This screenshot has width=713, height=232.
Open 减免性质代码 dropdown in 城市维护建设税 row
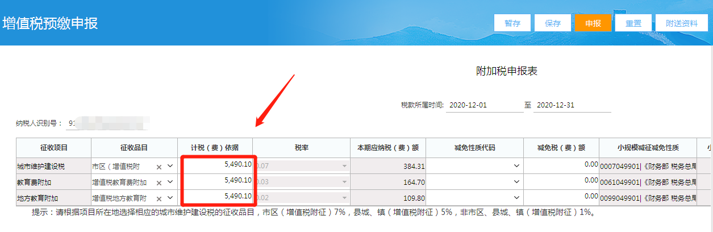(516, 166)
